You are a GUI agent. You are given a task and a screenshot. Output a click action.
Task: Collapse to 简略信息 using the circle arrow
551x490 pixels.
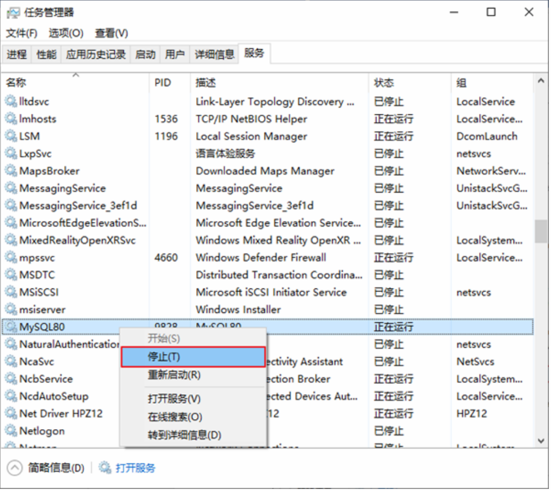pyautogui.click(x=15, y=468)
